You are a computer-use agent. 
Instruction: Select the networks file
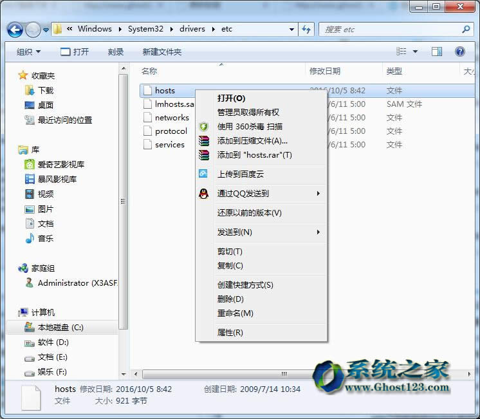coord(166,117)
